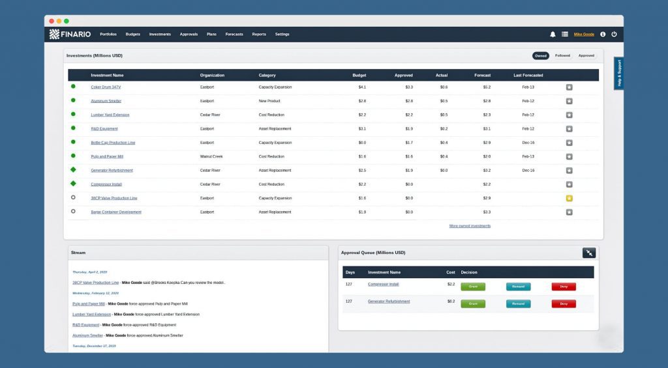The width and height of the screenshot is (668, 368).
Task: Sort by the Forecast column header
Action: click(x=482, y=76)
